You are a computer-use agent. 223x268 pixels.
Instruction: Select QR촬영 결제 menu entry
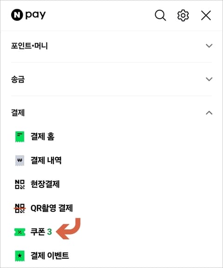pyautogui.click(x=52, y=208)
